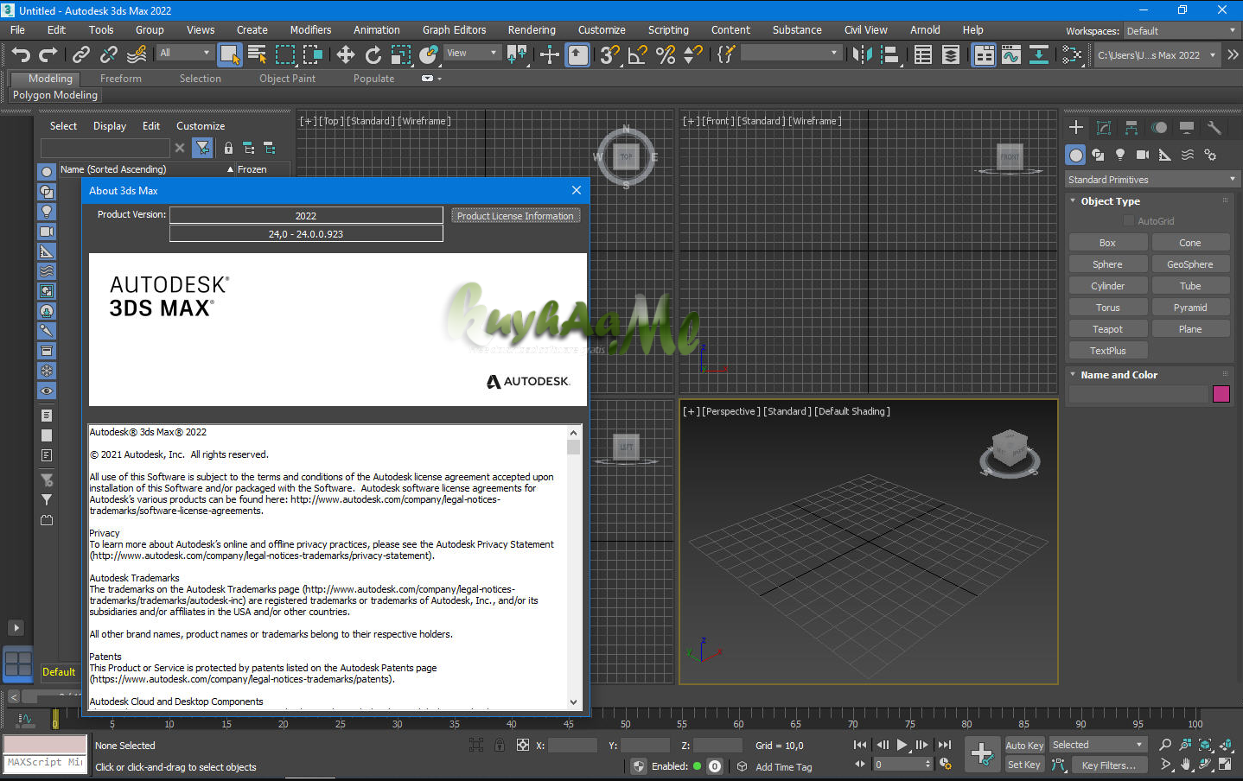The height and width of the screenshot is (781, 1243).
Task: Open Key Filters dialog
Action: pos(1109,765)
